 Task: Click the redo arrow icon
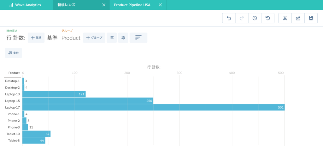(242, 18)
